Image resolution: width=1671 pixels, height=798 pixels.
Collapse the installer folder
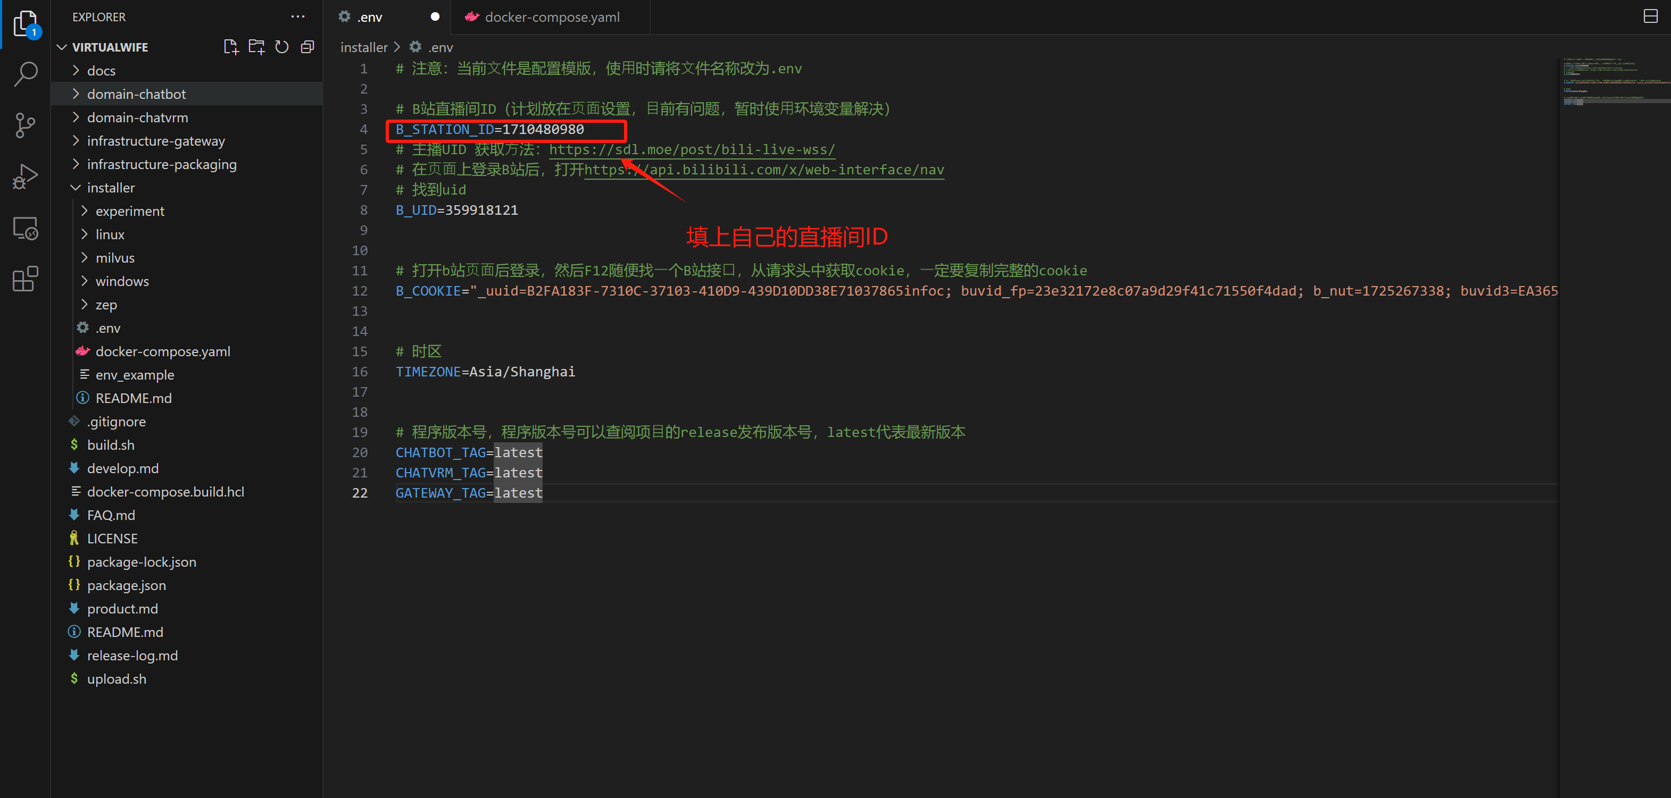point(76,187)
